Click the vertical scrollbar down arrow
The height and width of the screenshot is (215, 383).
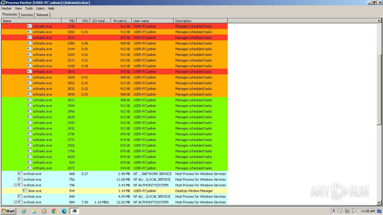[x=379, y=202]
